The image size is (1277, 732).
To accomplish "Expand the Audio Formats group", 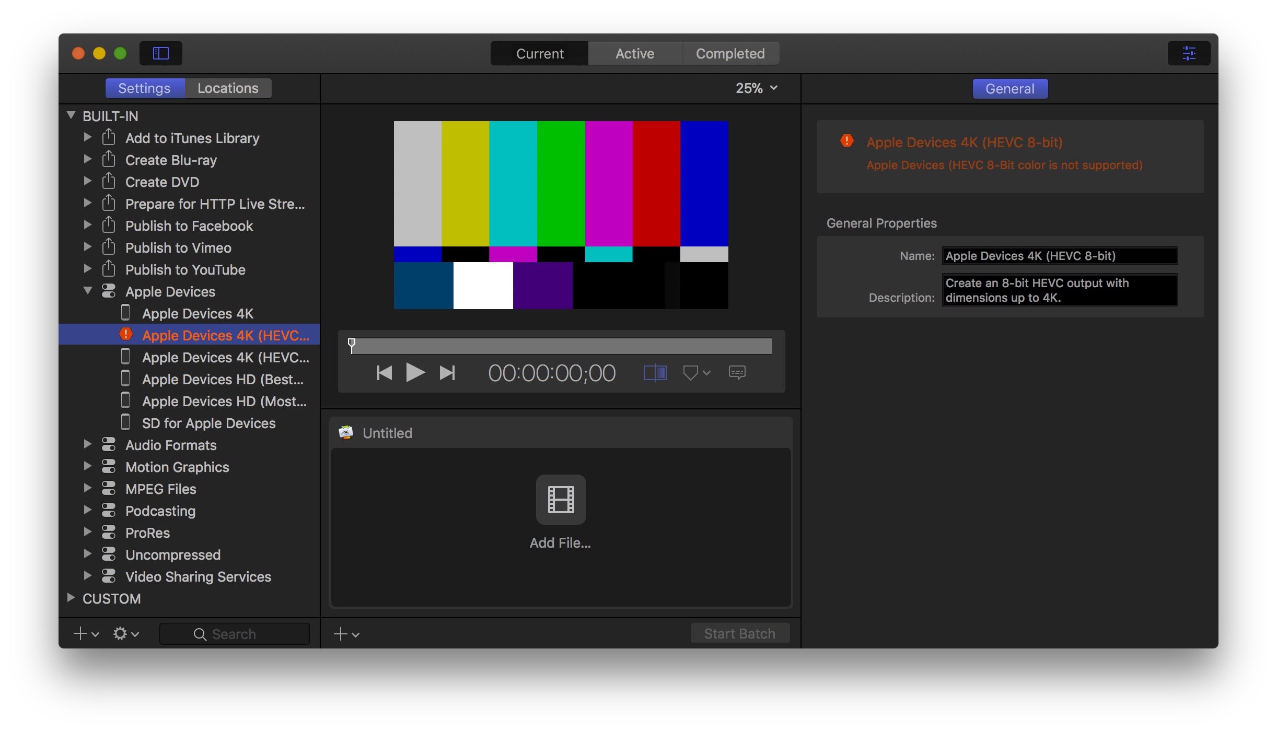I will [x=88, y=444].
